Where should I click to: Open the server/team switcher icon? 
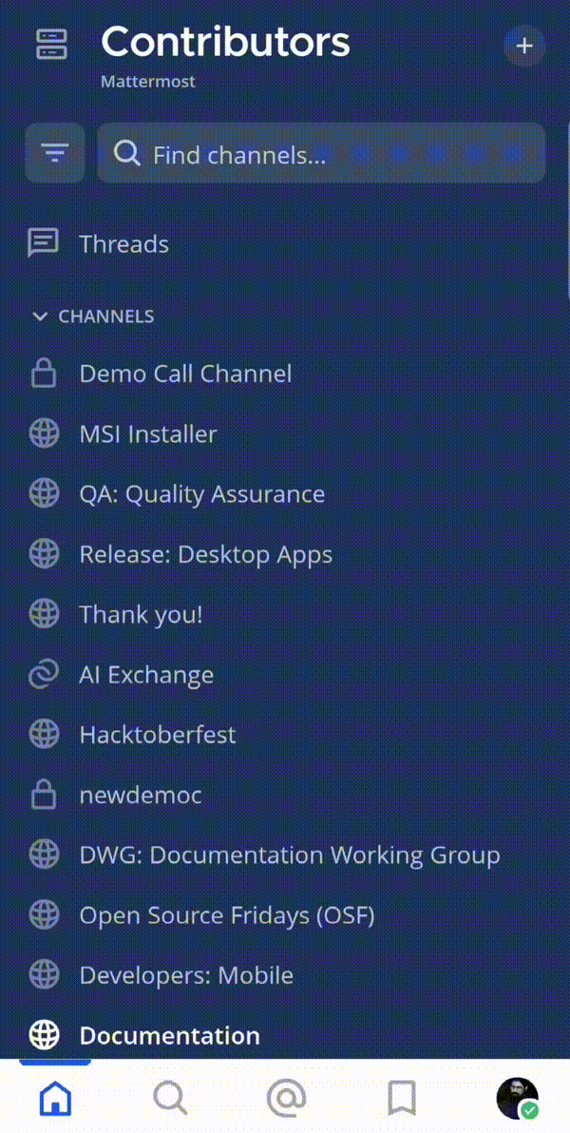click(51, 45)
